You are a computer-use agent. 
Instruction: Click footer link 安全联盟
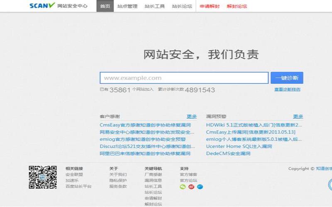pyautogui.click(x=74, y=175)
